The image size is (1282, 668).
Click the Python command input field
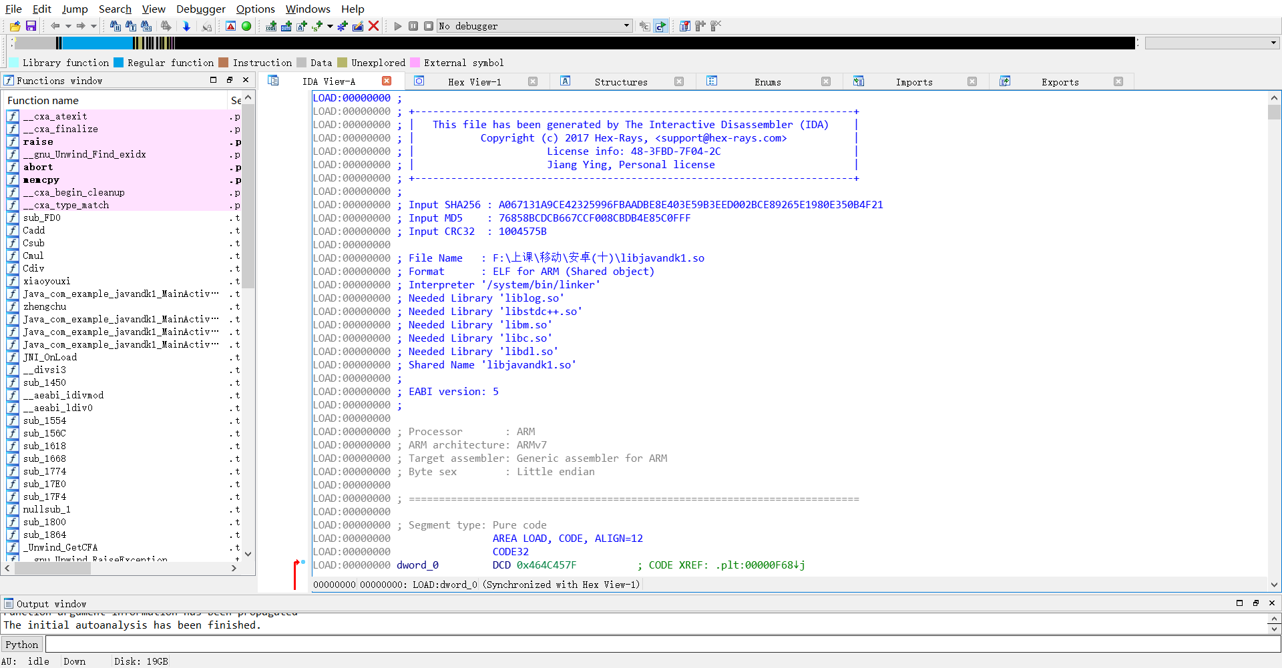coord(661,644)
